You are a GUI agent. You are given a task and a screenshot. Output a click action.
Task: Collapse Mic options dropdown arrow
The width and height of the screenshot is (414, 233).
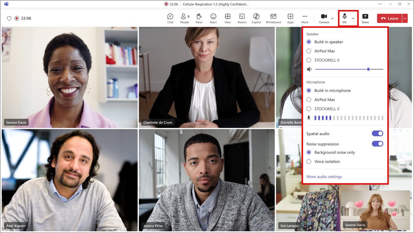pos(353,19)
